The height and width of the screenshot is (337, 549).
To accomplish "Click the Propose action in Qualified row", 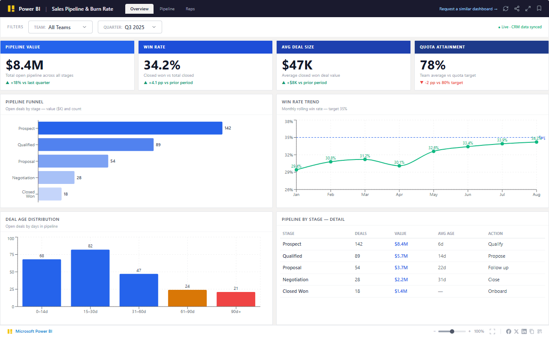I will click(497, 256).
